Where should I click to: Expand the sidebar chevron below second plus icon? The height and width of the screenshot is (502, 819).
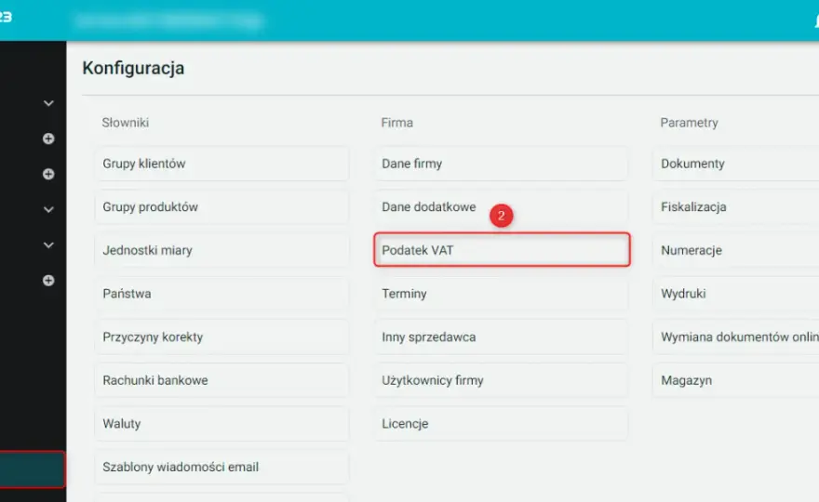tap(48, 210)
